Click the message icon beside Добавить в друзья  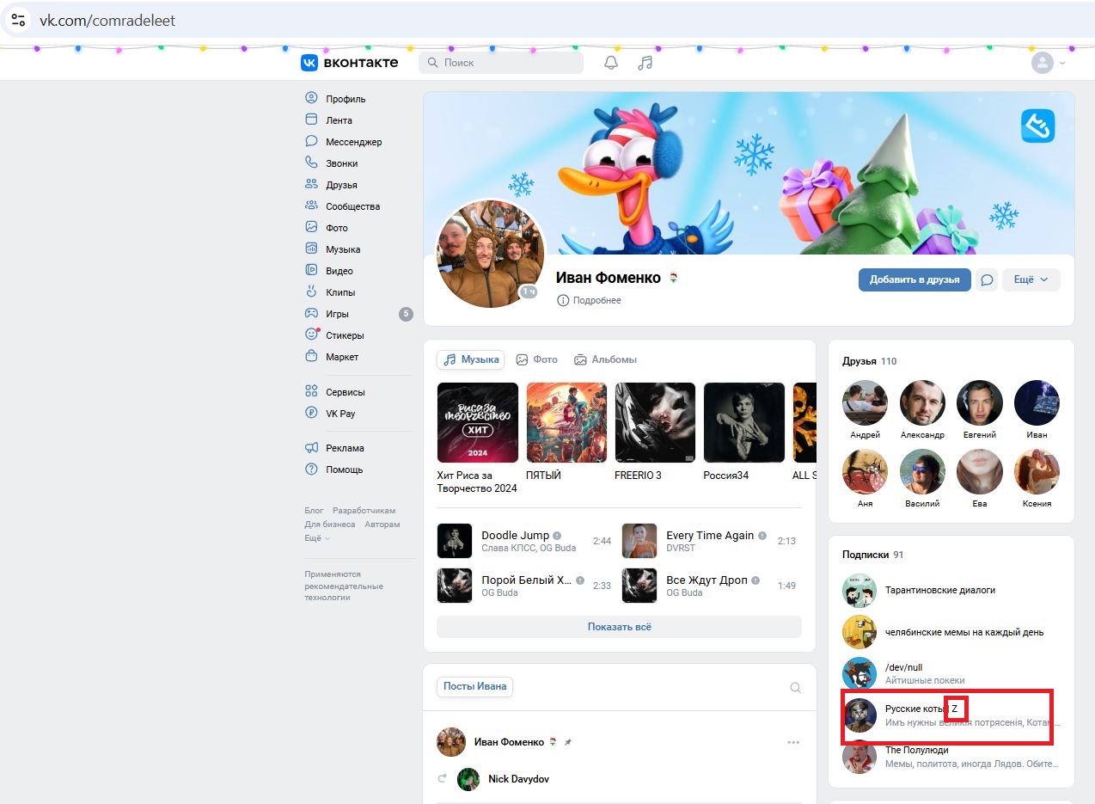tap(987, 279)
